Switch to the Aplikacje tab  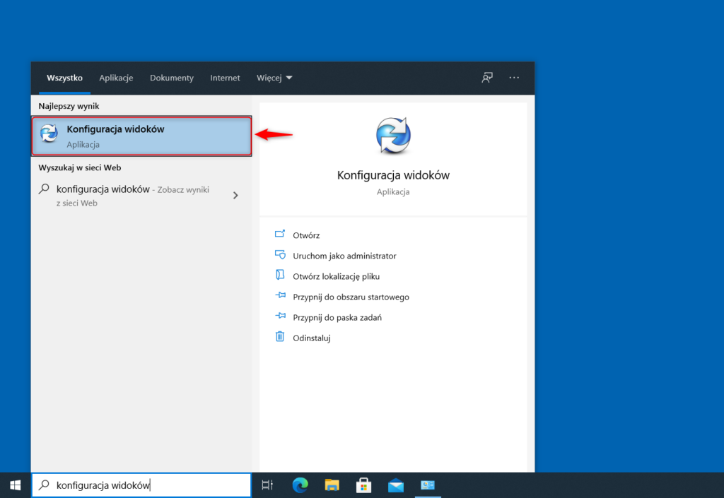tap(116, 78)
